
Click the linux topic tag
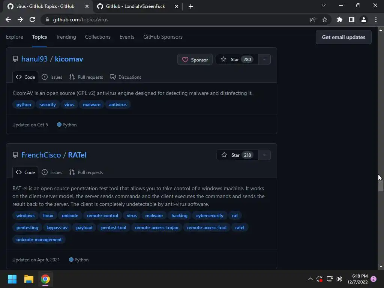[x=48, y=216]
